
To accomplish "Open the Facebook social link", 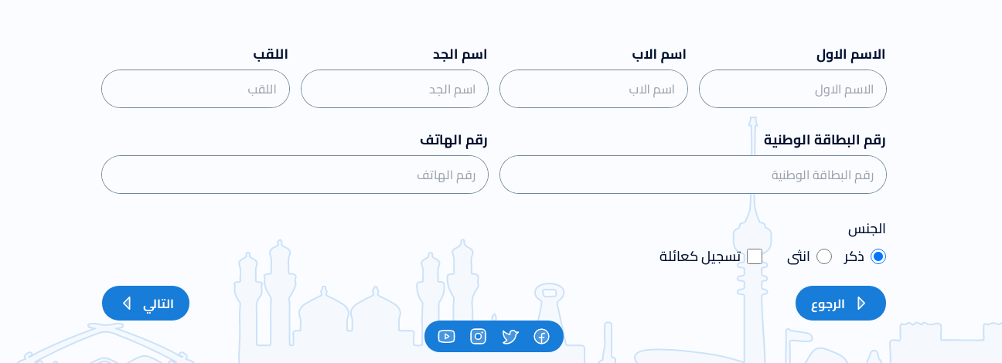I will click(541, 337).
